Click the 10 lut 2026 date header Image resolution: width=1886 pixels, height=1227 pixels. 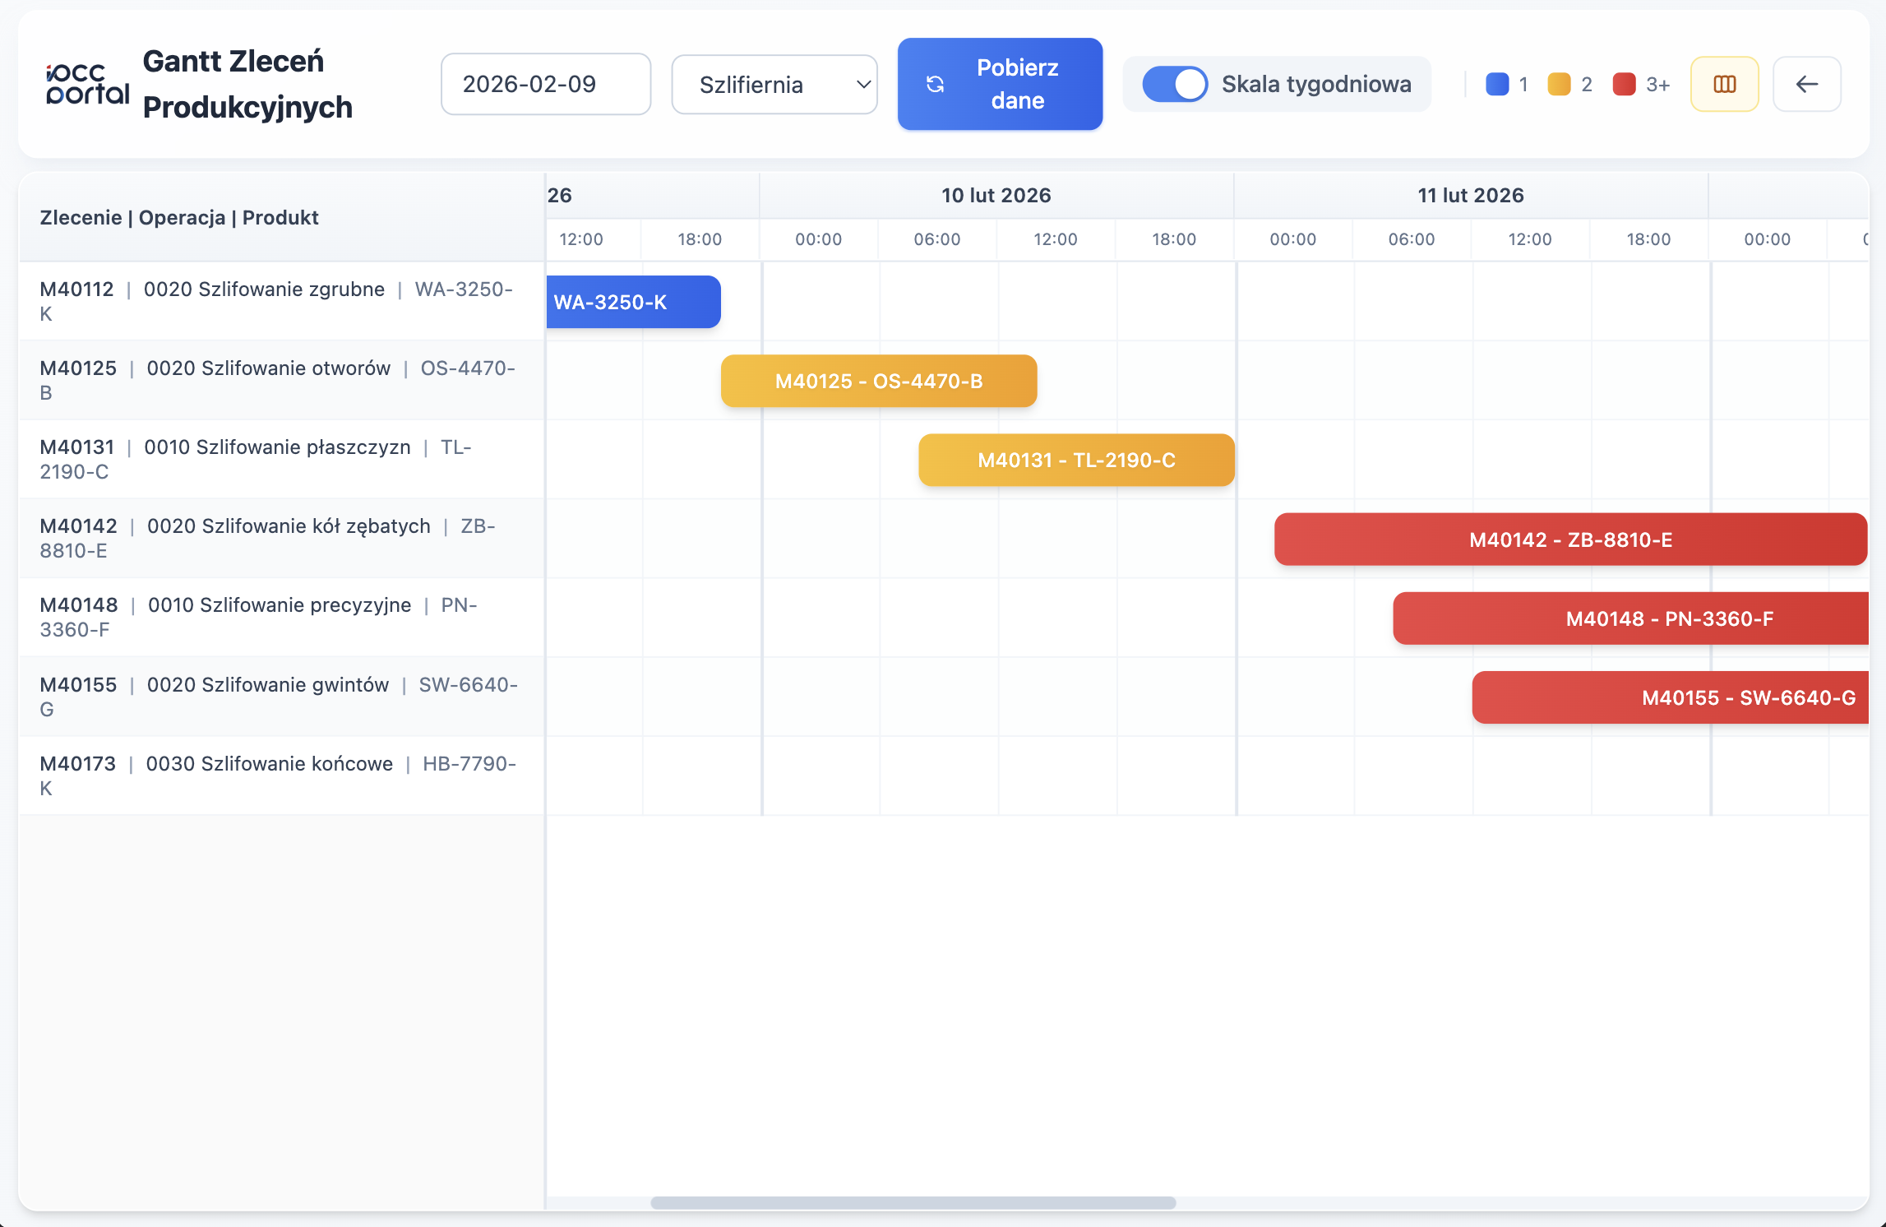pos(996,195)
